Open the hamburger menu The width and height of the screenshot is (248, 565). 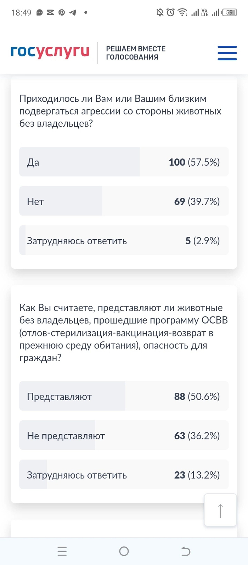227,53
